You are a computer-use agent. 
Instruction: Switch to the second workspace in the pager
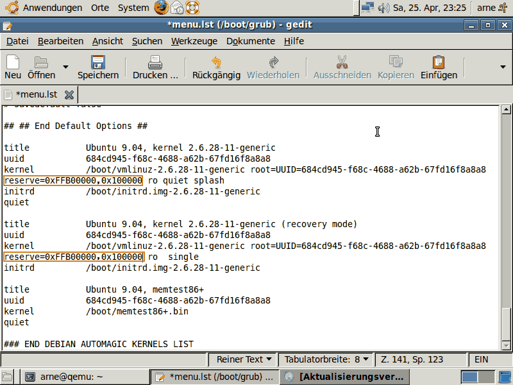486,377
